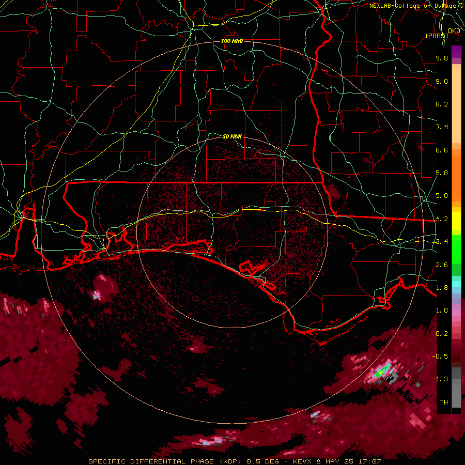Viewport: 465px width, 465px height.
Task: Click the 0.2 value on color scale
Action: [x=442, y=334]
